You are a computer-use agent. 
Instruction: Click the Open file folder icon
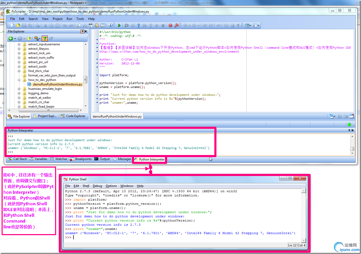[18, 25]
